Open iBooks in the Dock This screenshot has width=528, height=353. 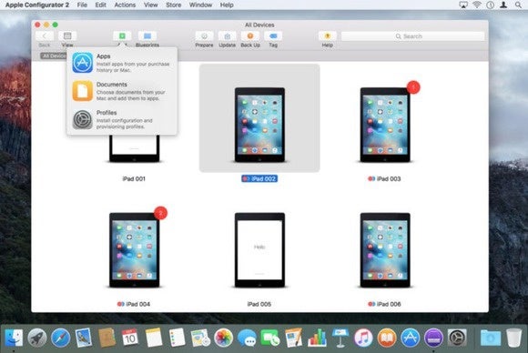coord(387,338)
